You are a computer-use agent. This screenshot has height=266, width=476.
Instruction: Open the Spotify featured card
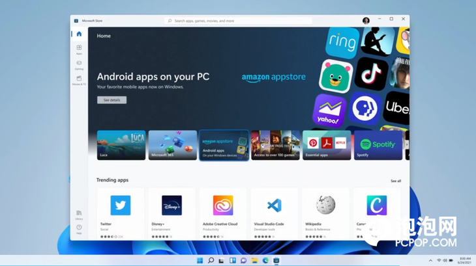378,145
